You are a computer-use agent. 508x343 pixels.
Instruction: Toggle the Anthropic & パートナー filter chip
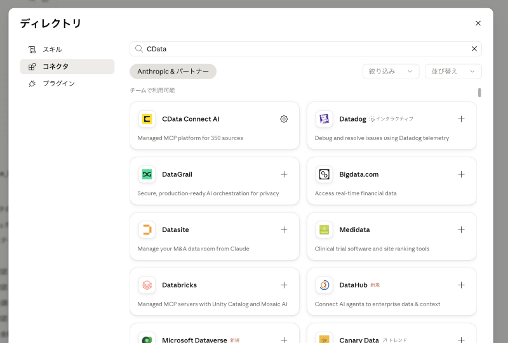[x=173, y=72]
